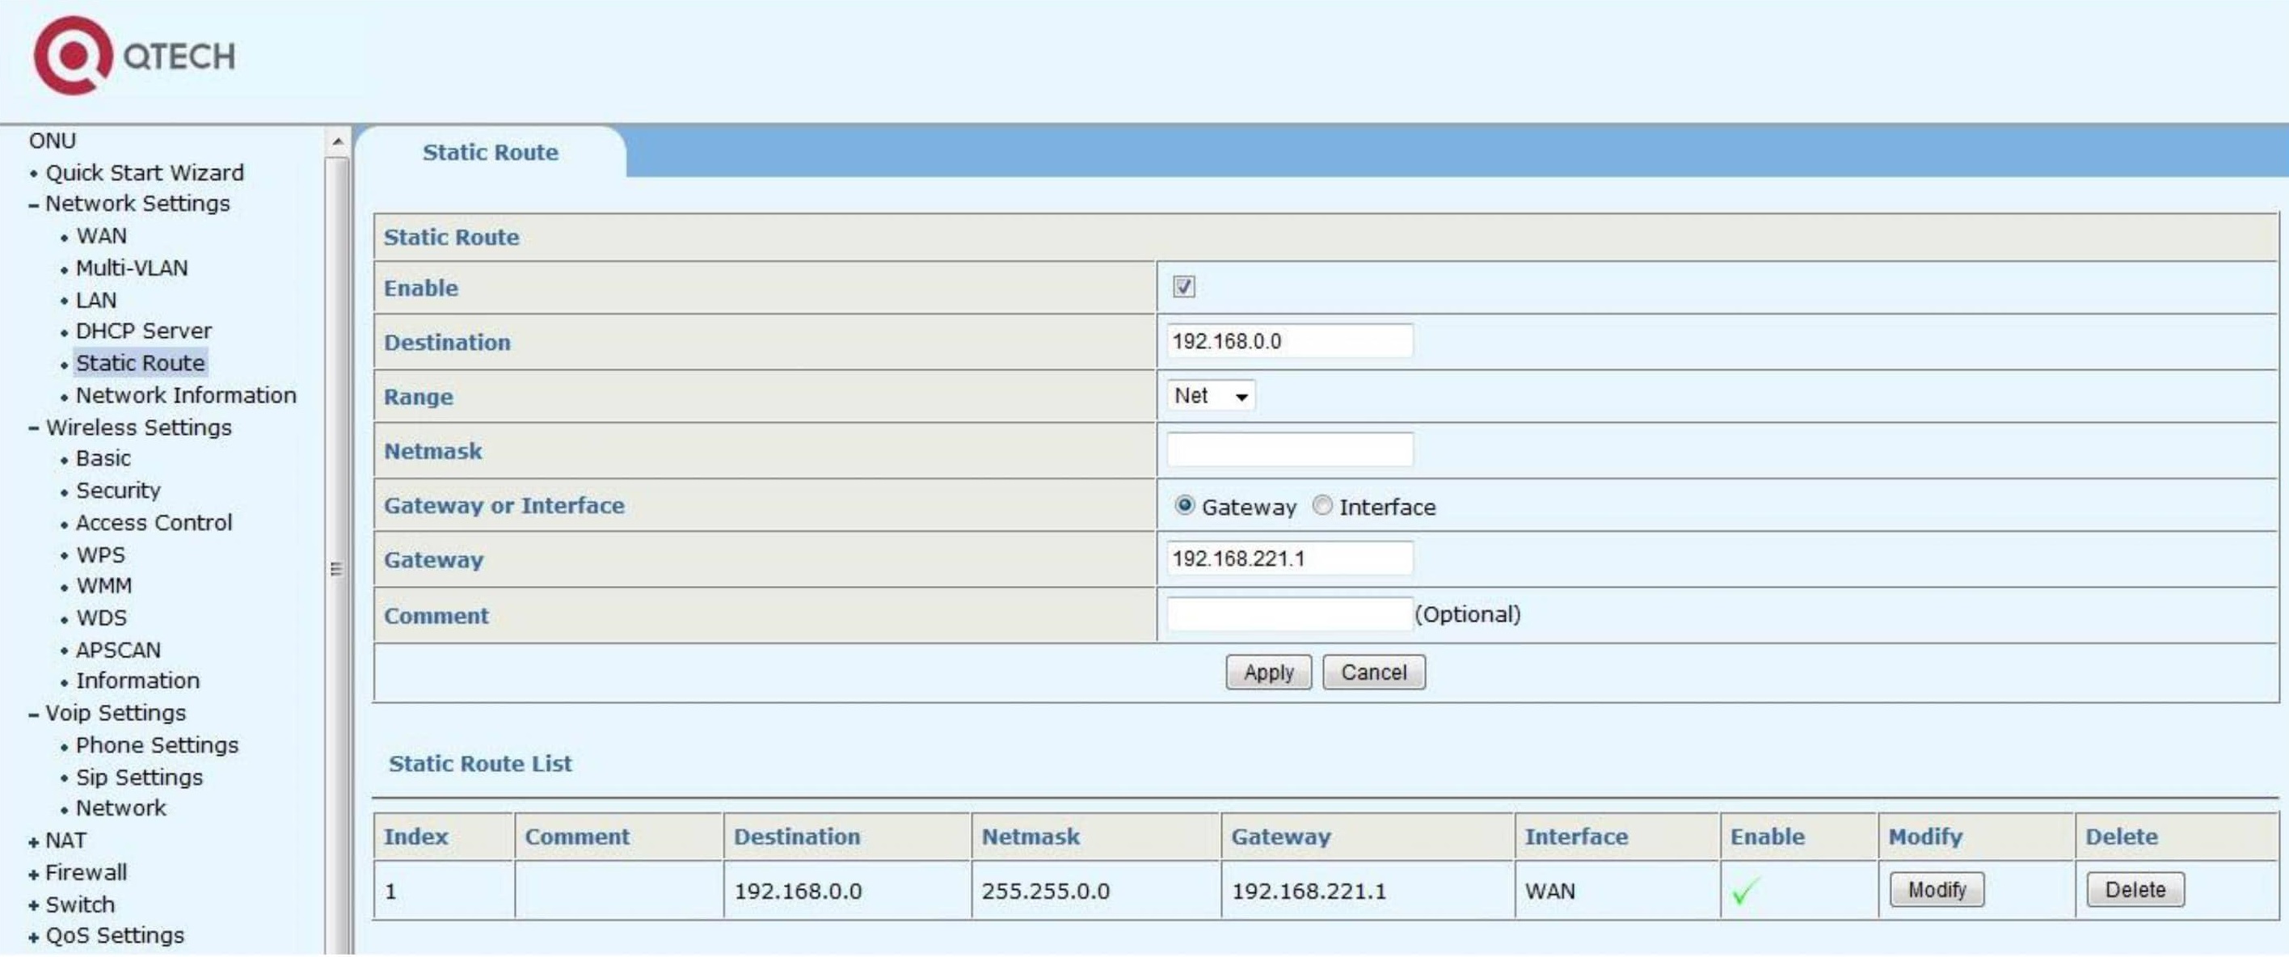Go to Multi-VLAN page
Viewport: 2289px width, 957px height.
pos(132,268)
